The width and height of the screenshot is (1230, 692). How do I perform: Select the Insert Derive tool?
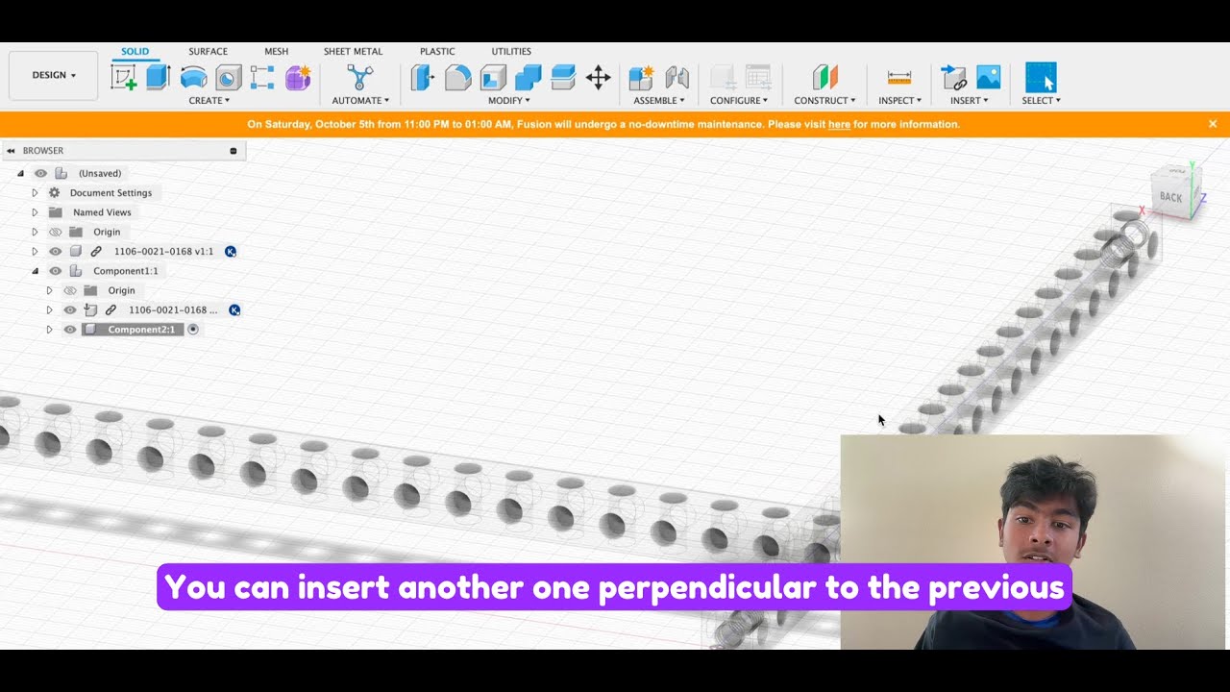tap(953, 78)
